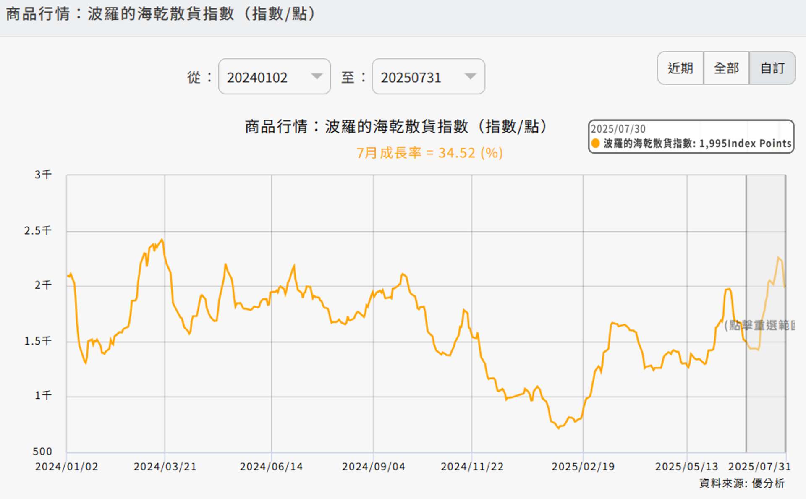Click the 點擊重選範圍 hint on chart

(759, 325)
